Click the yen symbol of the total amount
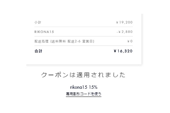 pyautogui.click(x=115, y=51)
